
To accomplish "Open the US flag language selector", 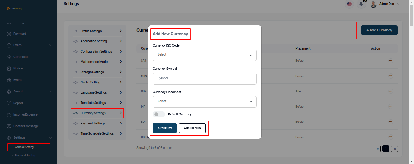I will [349, 4].
